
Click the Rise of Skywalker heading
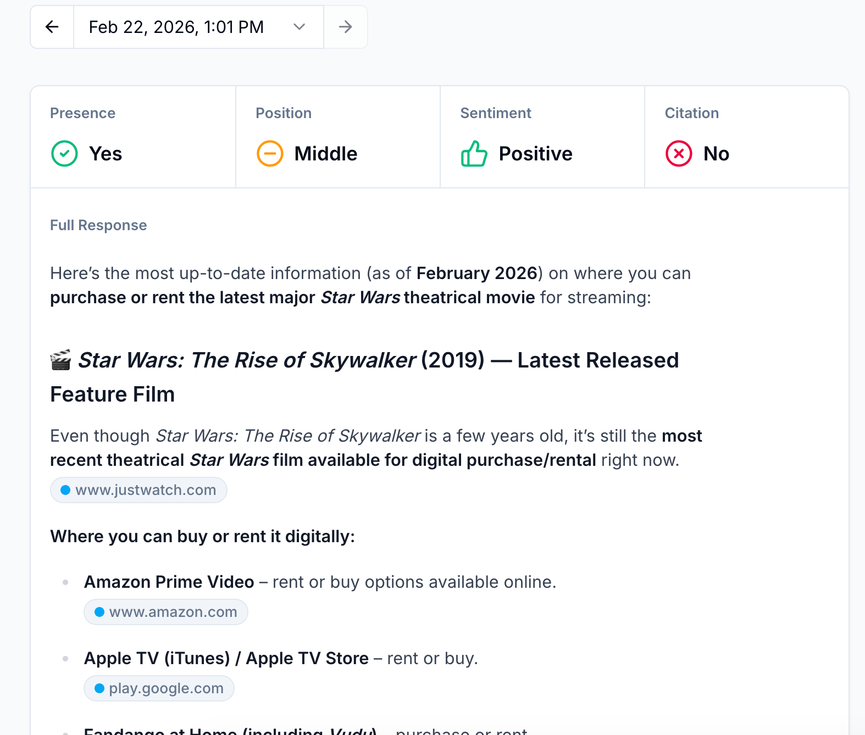point(364,377)
